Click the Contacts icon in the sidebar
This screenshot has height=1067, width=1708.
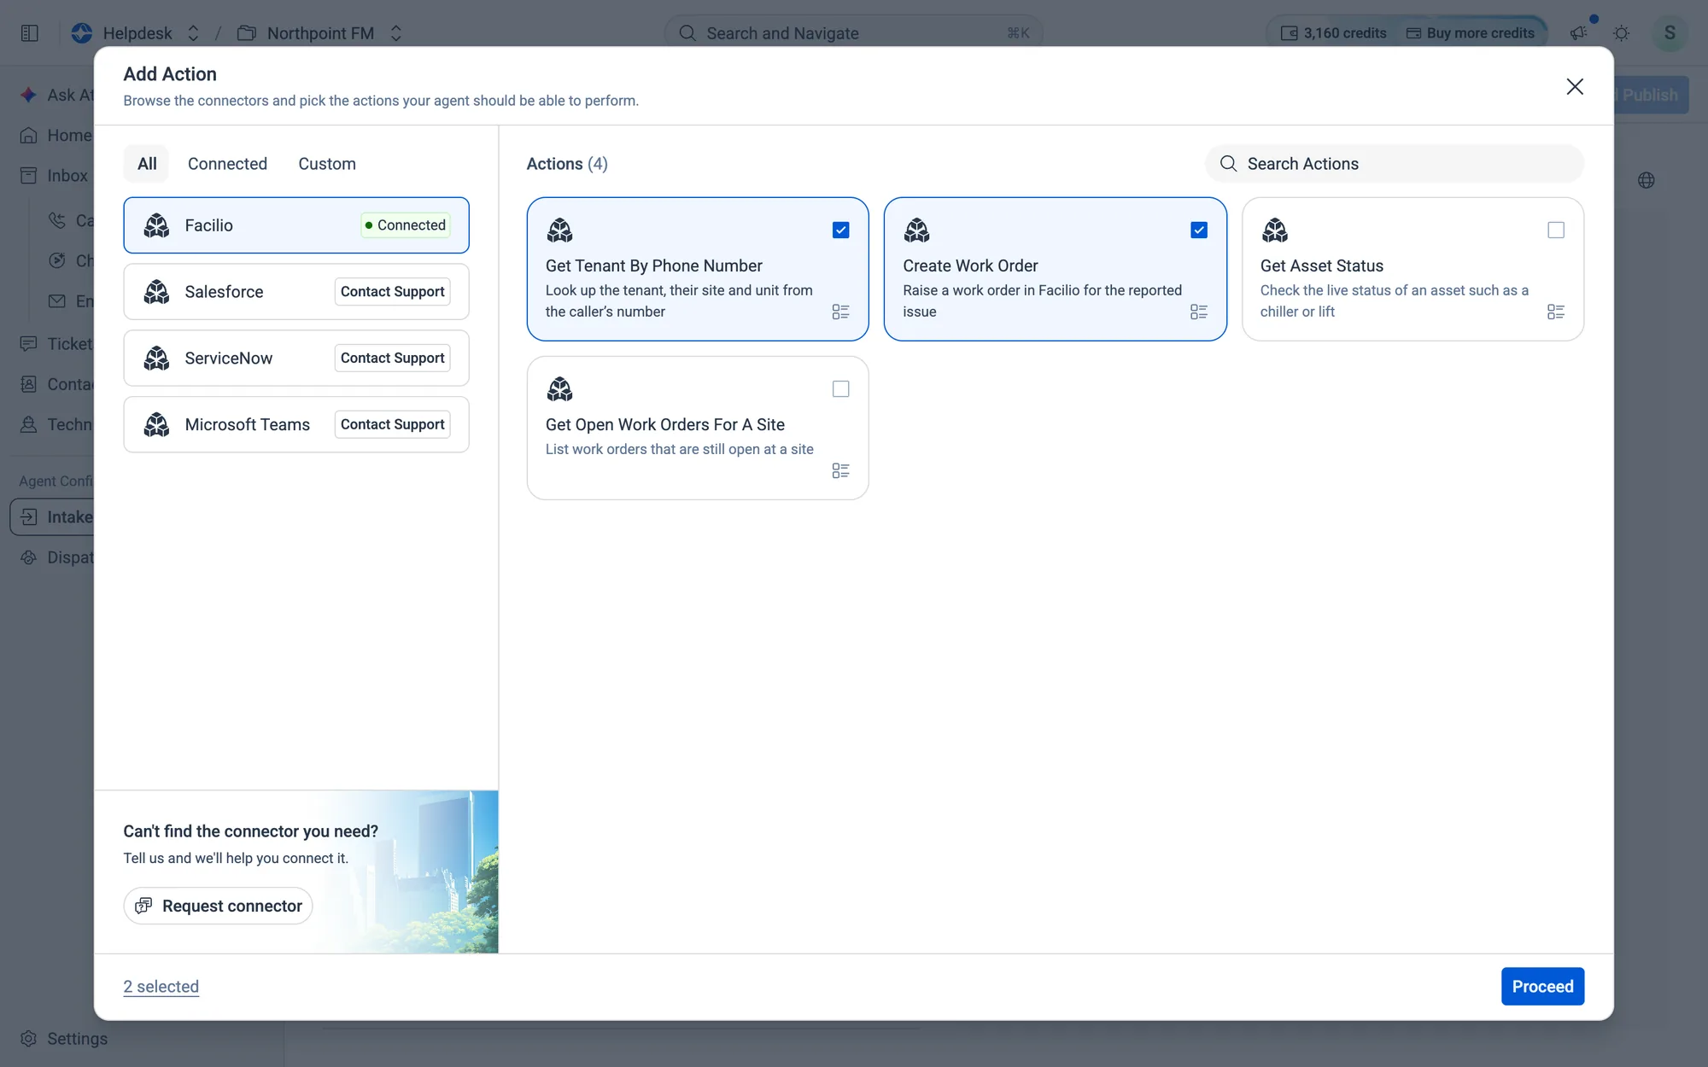click(28, 384)
